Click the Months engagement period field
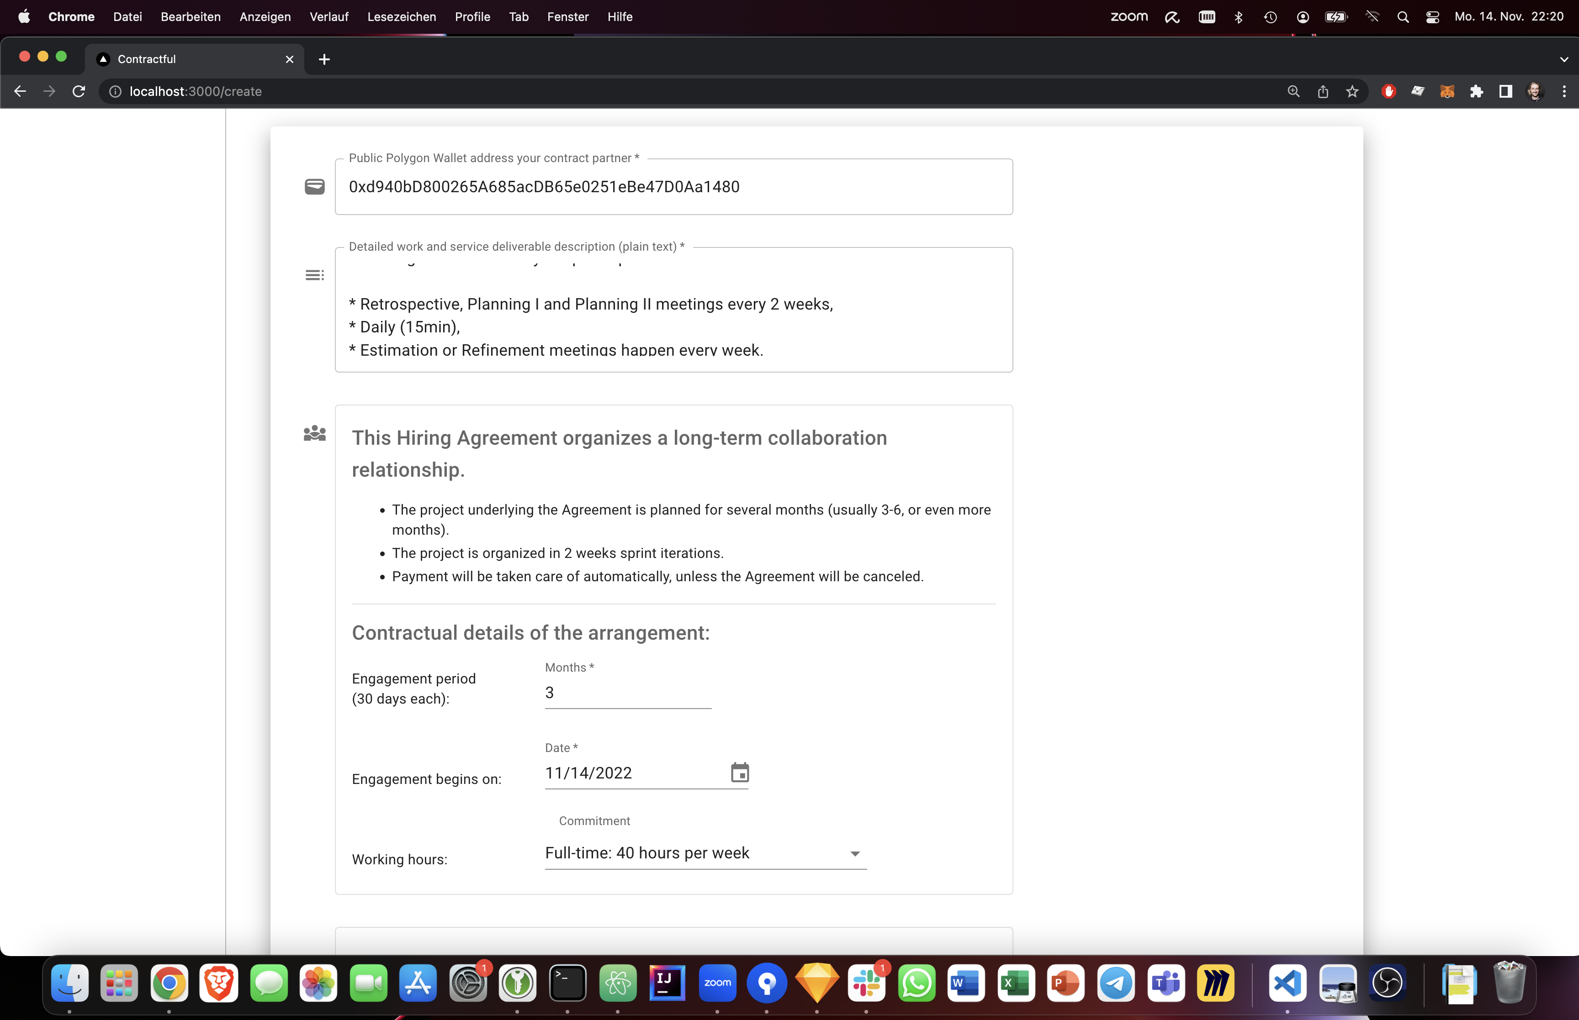1579x1020 pixels. (627, 693)
